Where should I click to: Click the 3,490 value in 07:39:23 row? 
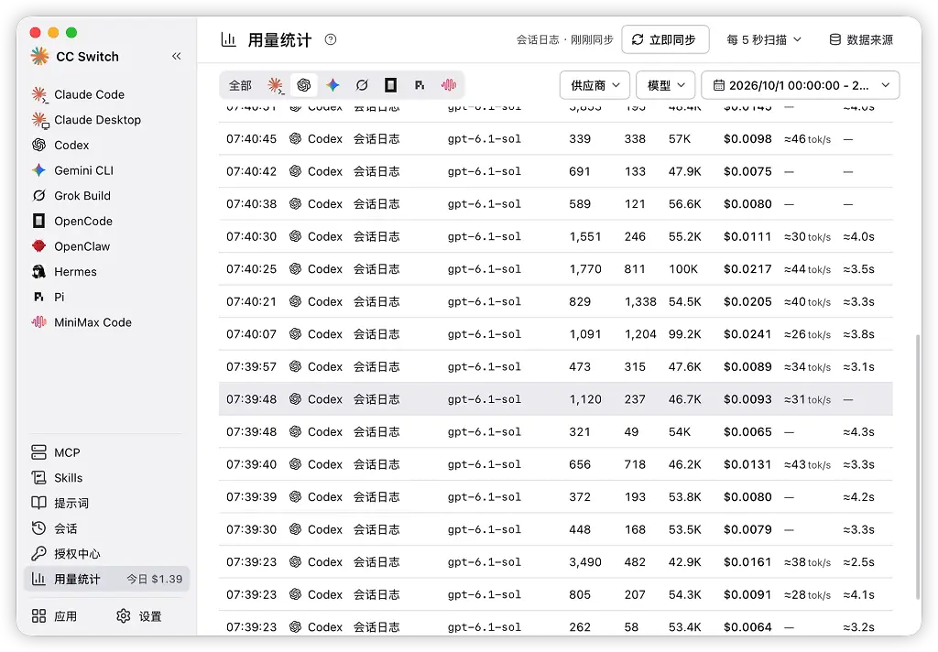585,561
